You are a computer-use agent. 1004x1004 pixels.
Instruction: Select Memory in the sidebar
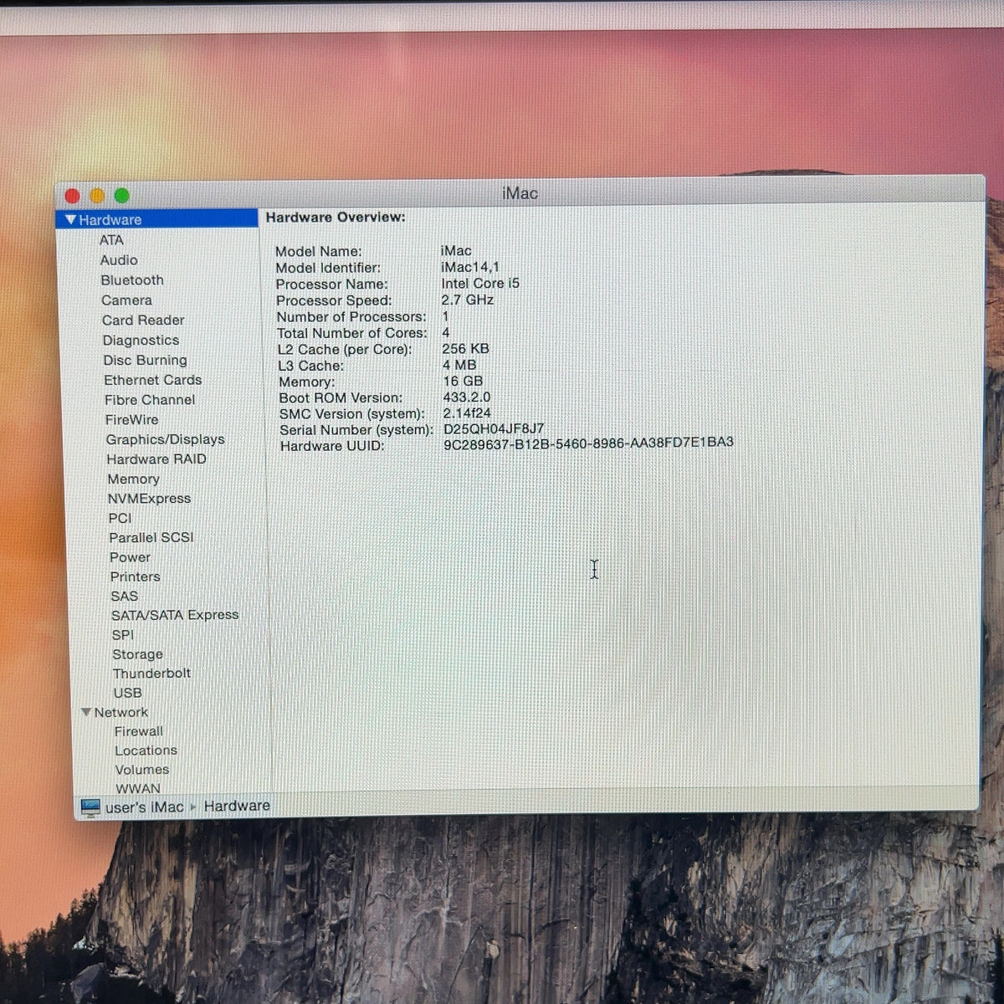[x=133, y=479]
